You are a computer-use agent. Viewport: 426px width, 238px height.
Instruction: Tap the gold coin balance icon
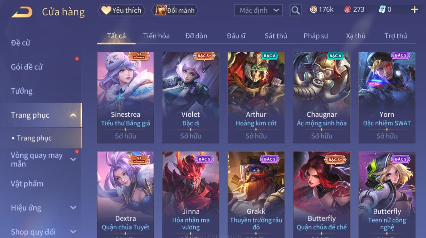click(314, 10)
